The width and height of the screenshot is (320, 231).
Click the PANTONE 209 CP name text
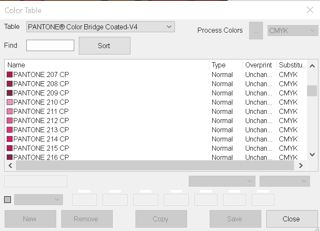pos(41,93)
